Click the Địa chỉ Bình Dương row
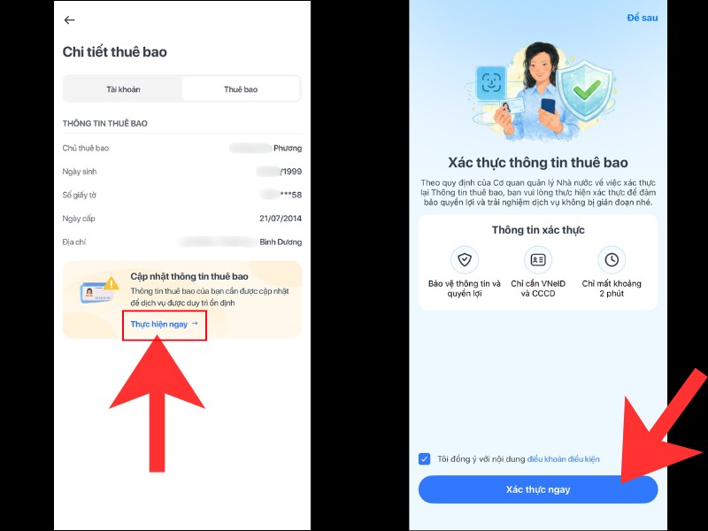 (182, 242)
